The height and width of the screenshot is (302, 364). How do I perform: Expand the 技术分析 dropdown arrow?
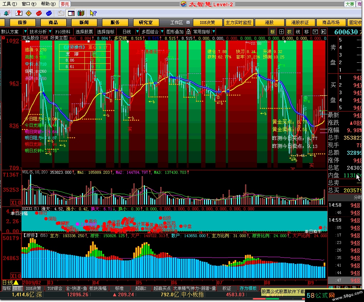[x=50, y=32]
